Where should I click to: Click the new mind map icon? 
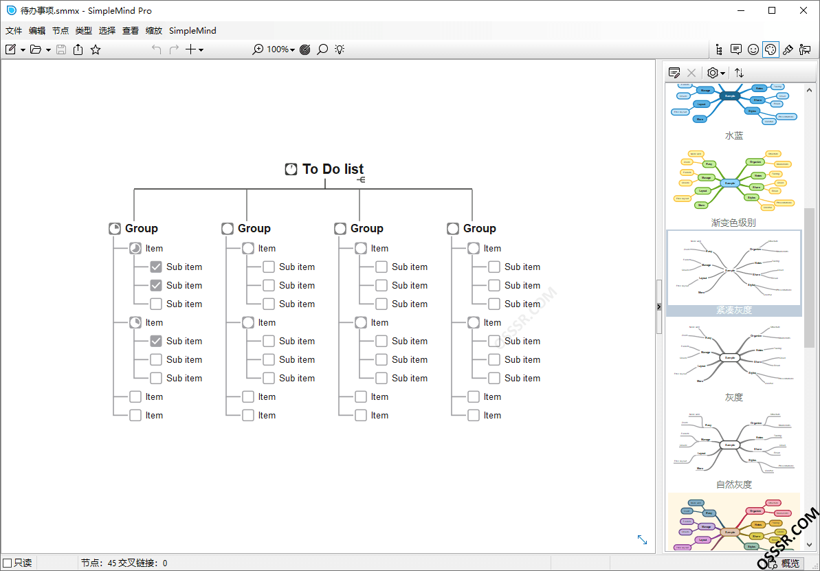click(x=10, y=49)
